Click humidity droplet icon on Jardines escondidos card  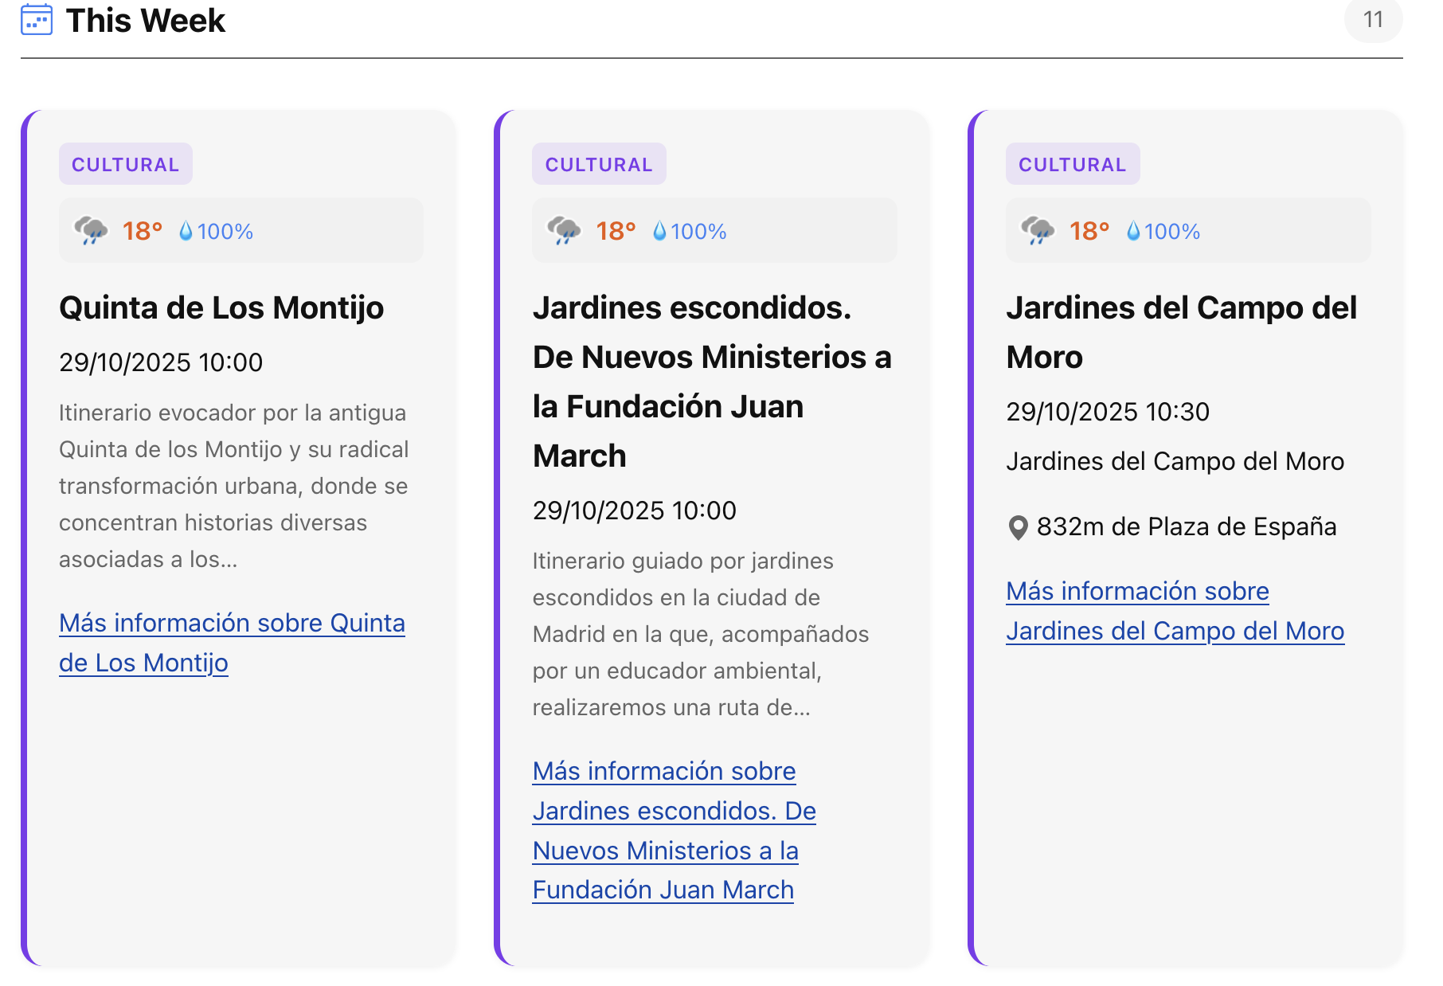click(x=659, y=231)
